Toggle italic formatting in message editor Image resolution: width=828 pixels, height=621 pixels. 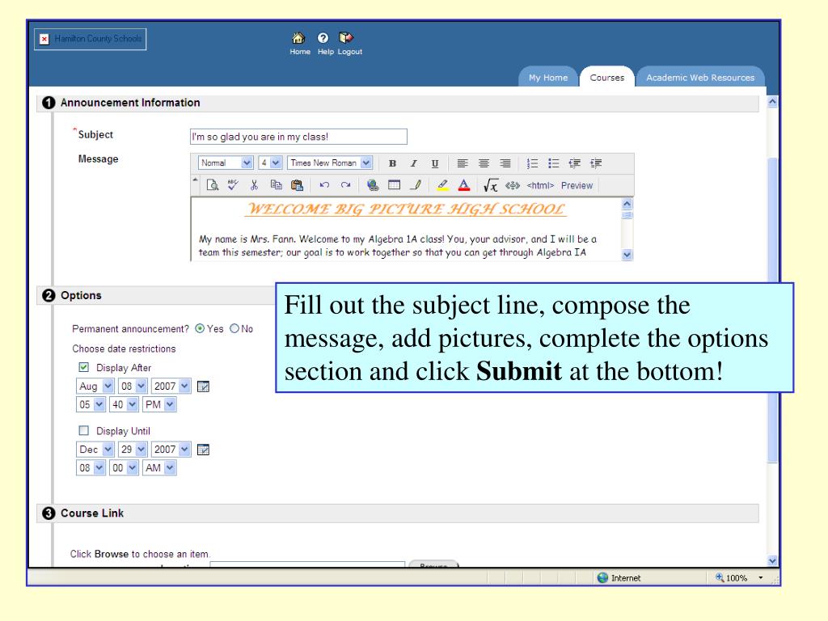point(413,163)
